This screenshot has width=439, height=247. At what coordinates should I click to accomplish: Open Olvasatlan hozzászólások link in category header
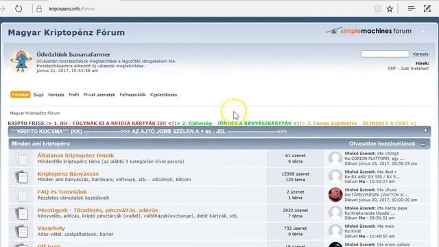coord(382,143)
